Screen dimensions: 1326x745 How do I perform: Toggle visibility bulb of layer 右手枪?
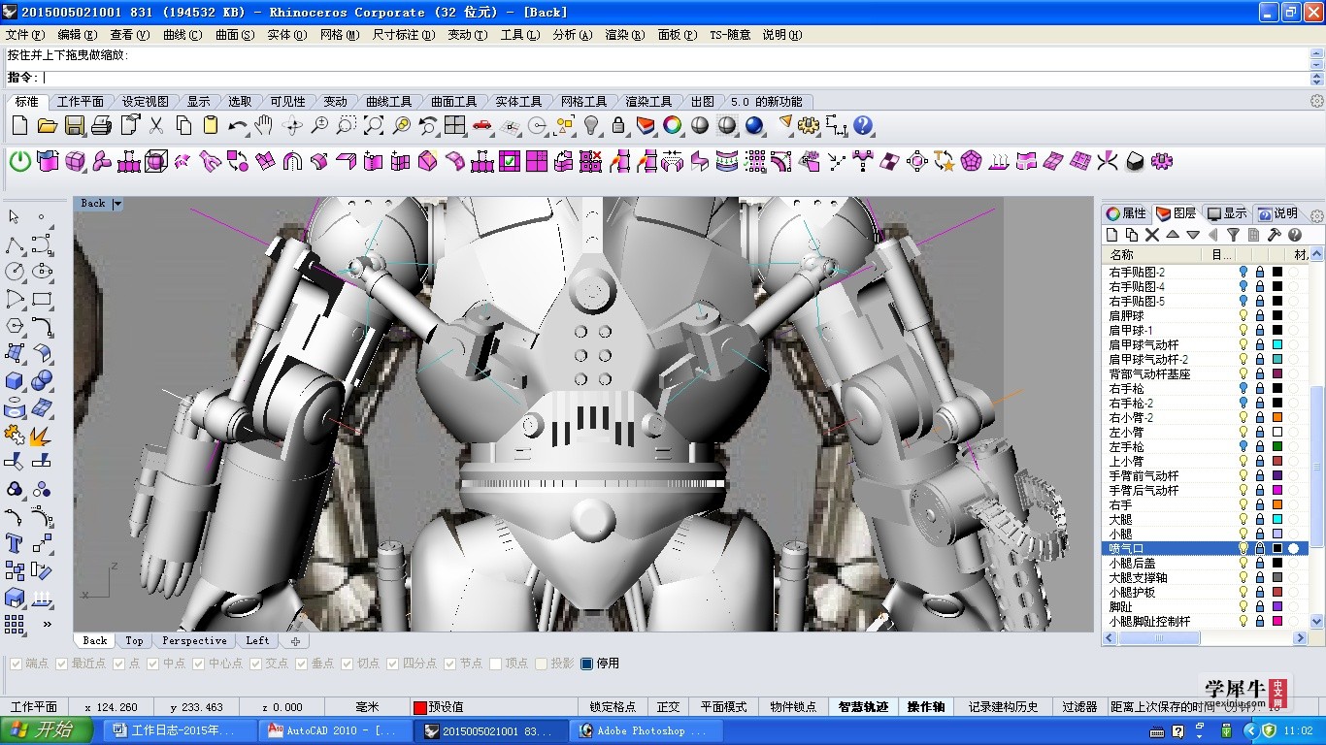pyautogui.click(x=1243, y=388)
